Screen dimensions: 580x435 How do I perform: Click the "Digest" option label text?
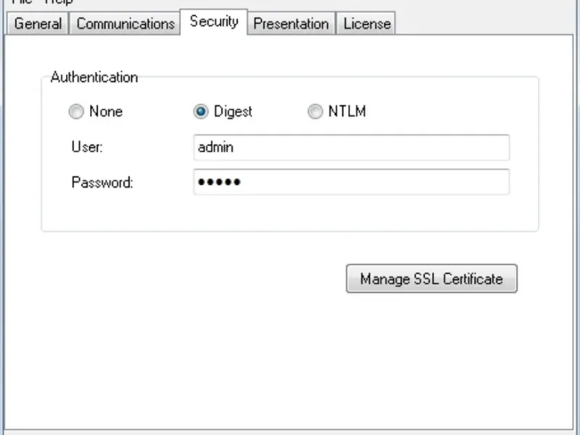pos(233,112)
